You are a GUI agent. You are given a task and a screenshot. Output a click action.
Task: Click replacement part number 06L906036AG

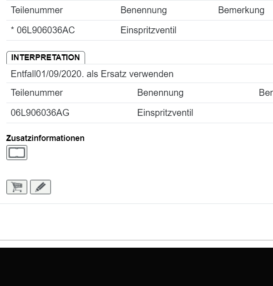(40, 113)
